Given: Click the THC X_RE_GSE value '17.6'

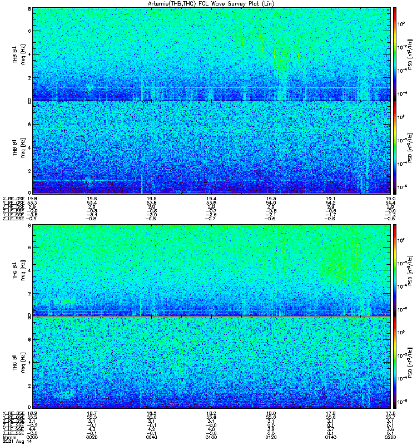Looking at the screenshot, I should click(x=390, y=413).
